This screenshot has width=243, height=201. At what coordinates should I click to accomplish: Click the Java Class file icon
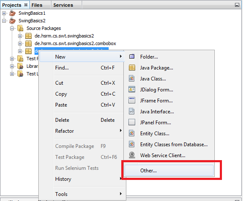pos(131,78)
